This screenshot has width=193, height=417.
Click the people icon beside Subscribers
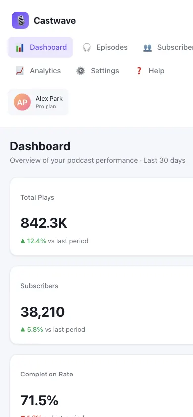click(x=147, y=47)
